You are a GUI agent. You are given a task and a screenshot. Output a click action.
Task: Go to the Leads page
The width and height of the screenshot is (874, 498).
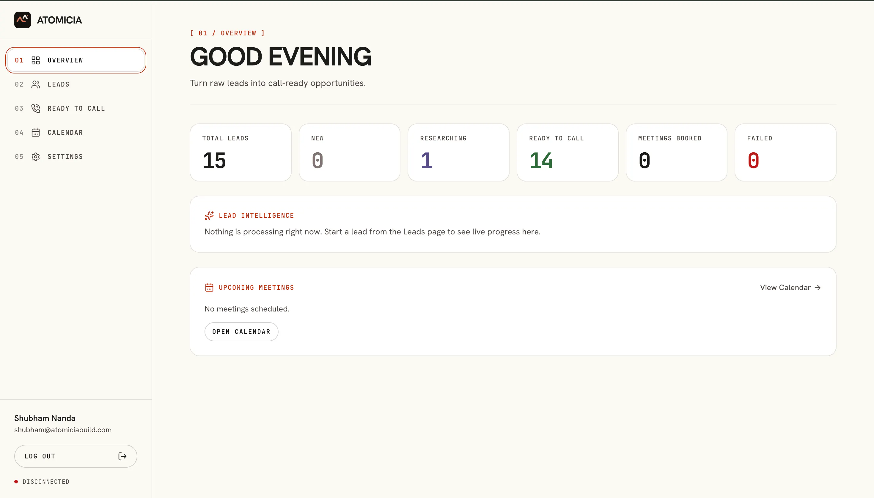(76, 84)
